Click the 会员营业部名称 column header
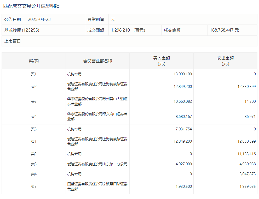 (x=97, y=61)
